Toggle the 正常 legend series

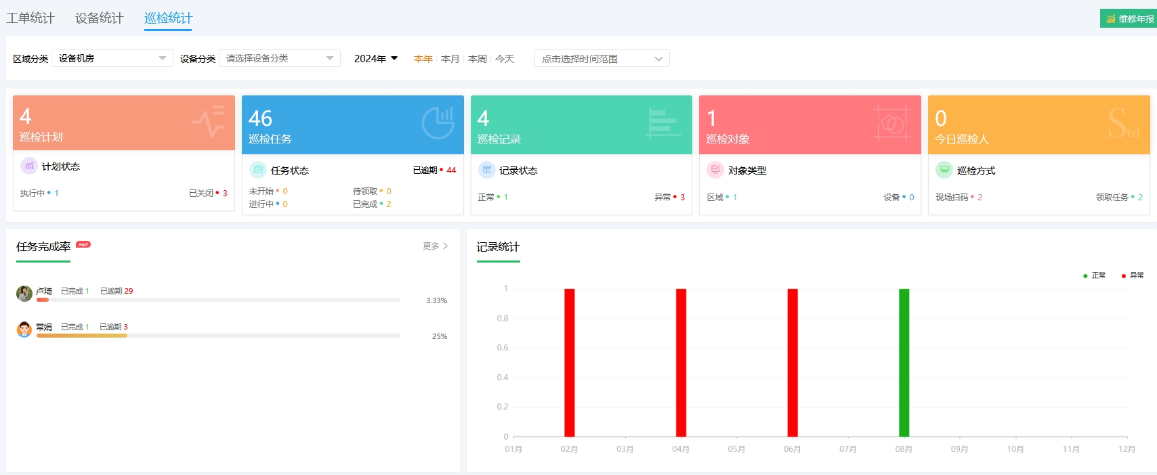[1094, 275]
